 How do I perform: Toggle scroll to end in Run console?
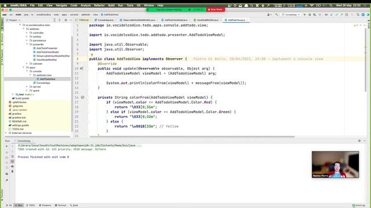12,161
